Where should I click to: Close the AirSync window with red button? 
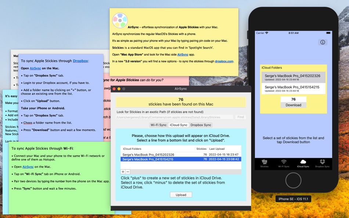click(114, 89)
